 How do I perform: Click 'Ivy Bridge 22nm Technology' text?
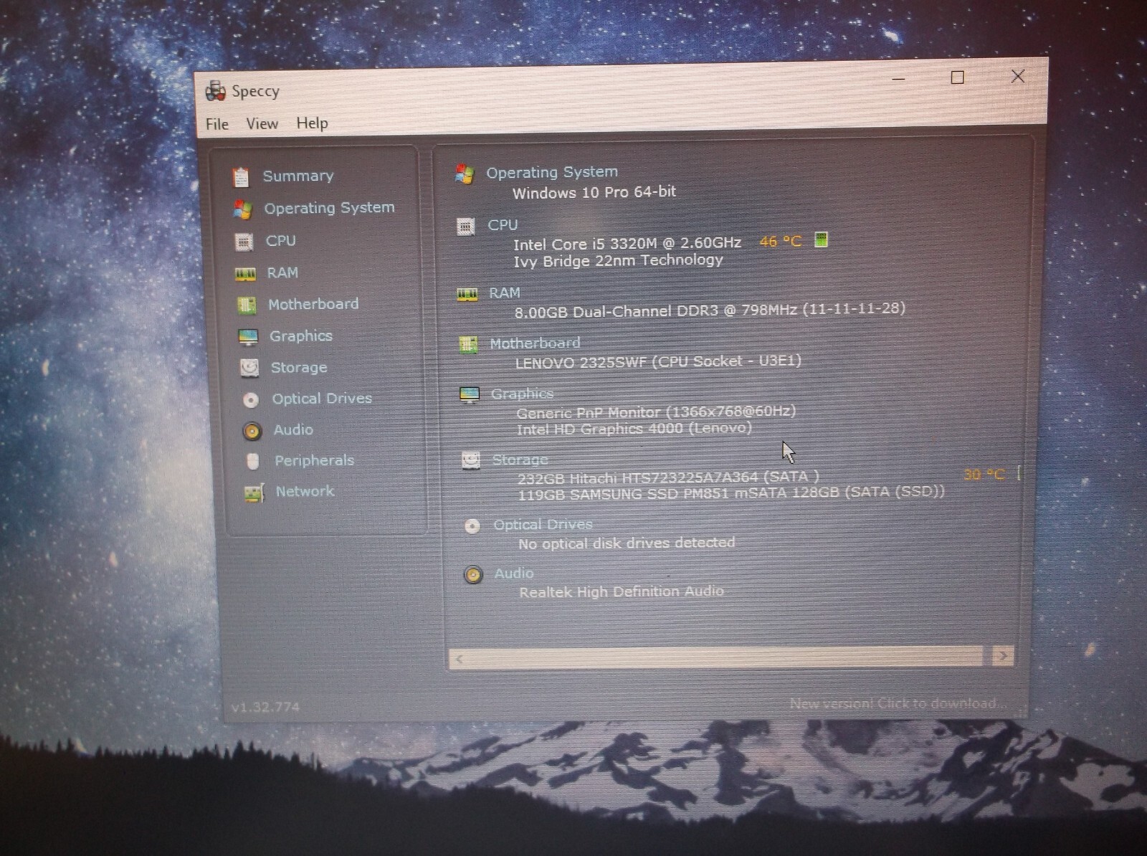618,261
